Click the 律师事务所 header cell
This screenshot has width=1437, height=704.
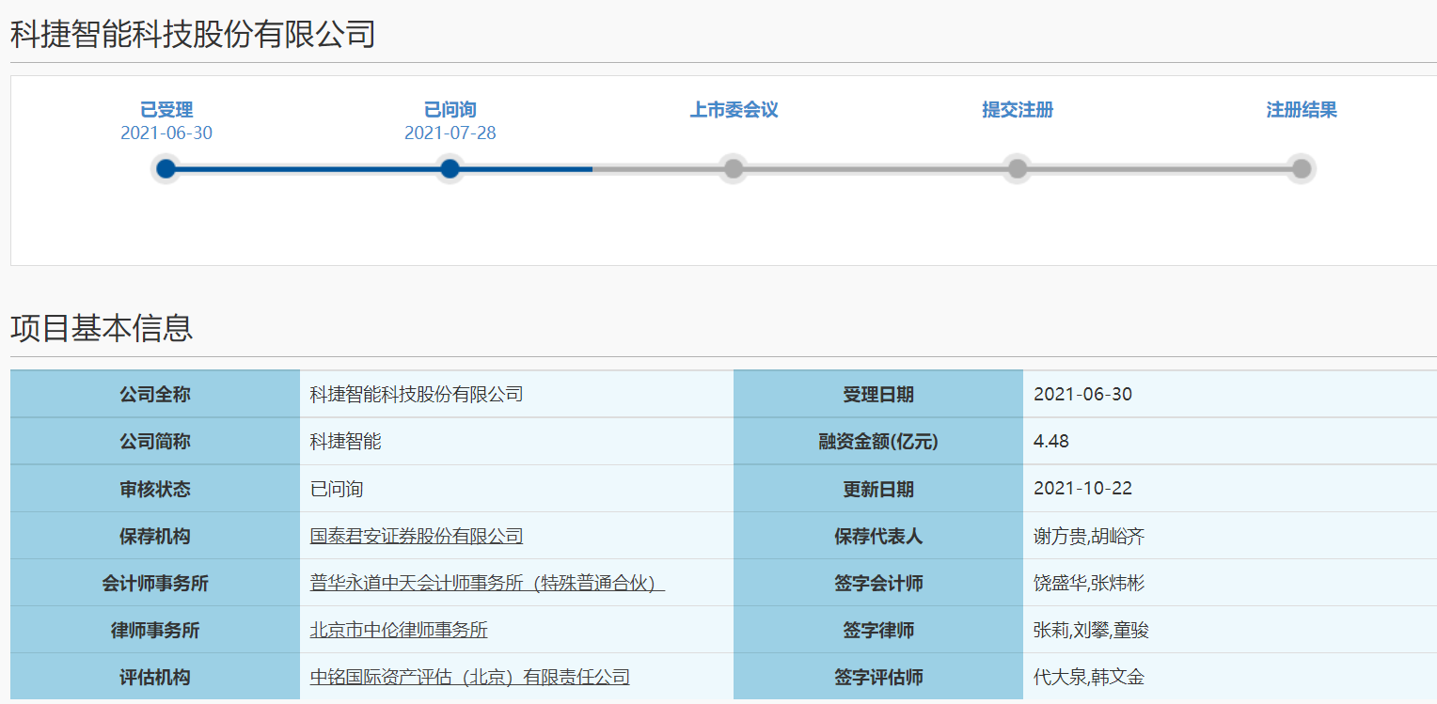tap(155, 630)
